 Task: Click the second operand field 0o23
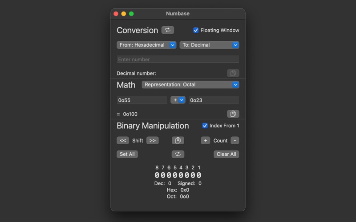214,100
